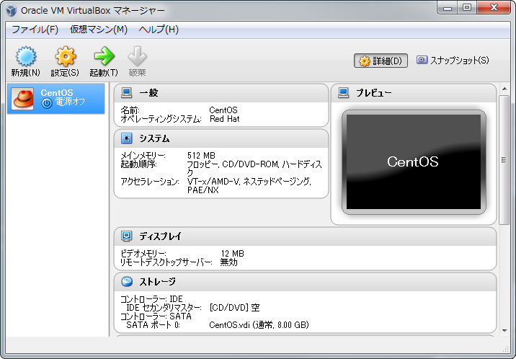Click the CentOS preview thumbnail
Image resolution: width=516 pixels, height=359 pixels.
coord(414,162)
